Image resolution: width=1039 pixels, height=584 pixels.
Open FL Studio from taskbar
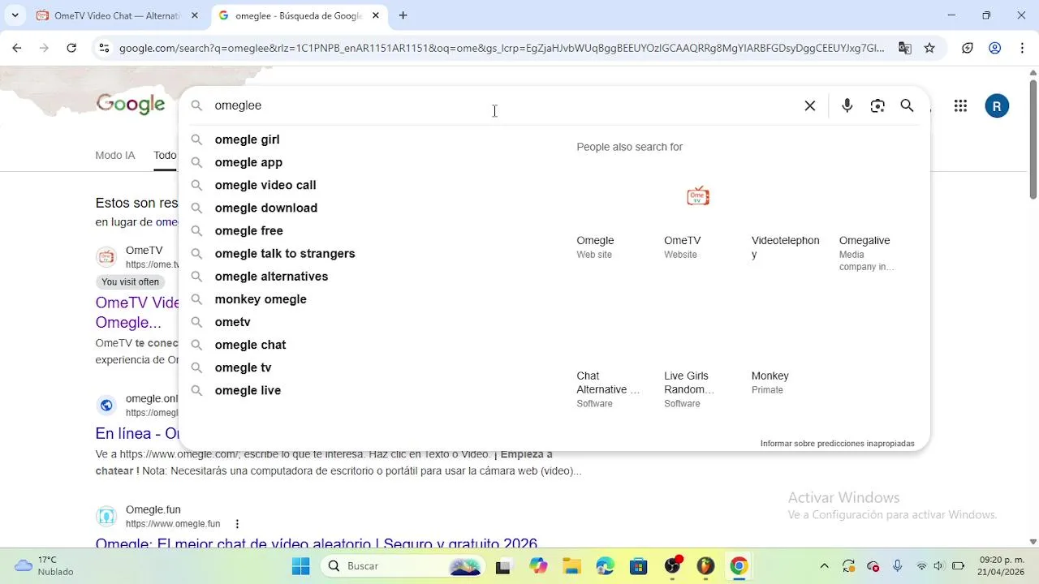[x=705, y=566]
